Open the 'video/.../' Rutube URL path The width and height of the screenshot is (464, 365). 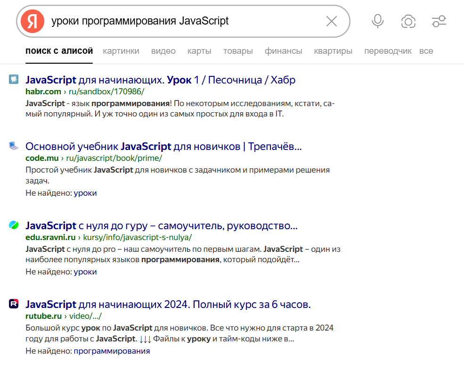point(85,316)
